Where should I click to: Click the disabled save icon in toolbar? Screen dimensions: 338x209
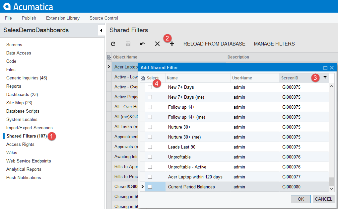pos(128,44)
